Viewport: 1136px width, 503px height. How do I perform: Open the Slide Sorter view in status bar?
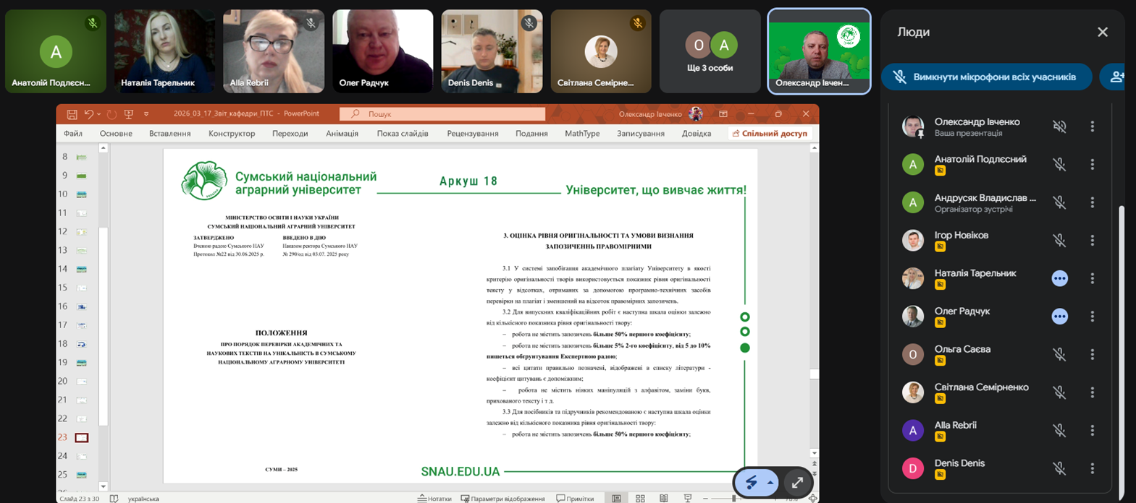click(x=640, y=499)
